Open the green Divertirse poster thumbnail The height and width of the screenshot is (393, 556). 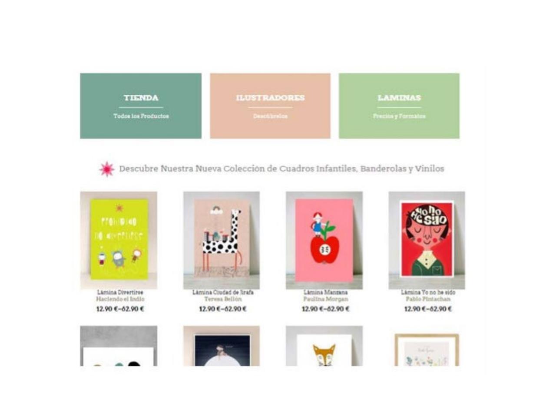tap(119, 240)
